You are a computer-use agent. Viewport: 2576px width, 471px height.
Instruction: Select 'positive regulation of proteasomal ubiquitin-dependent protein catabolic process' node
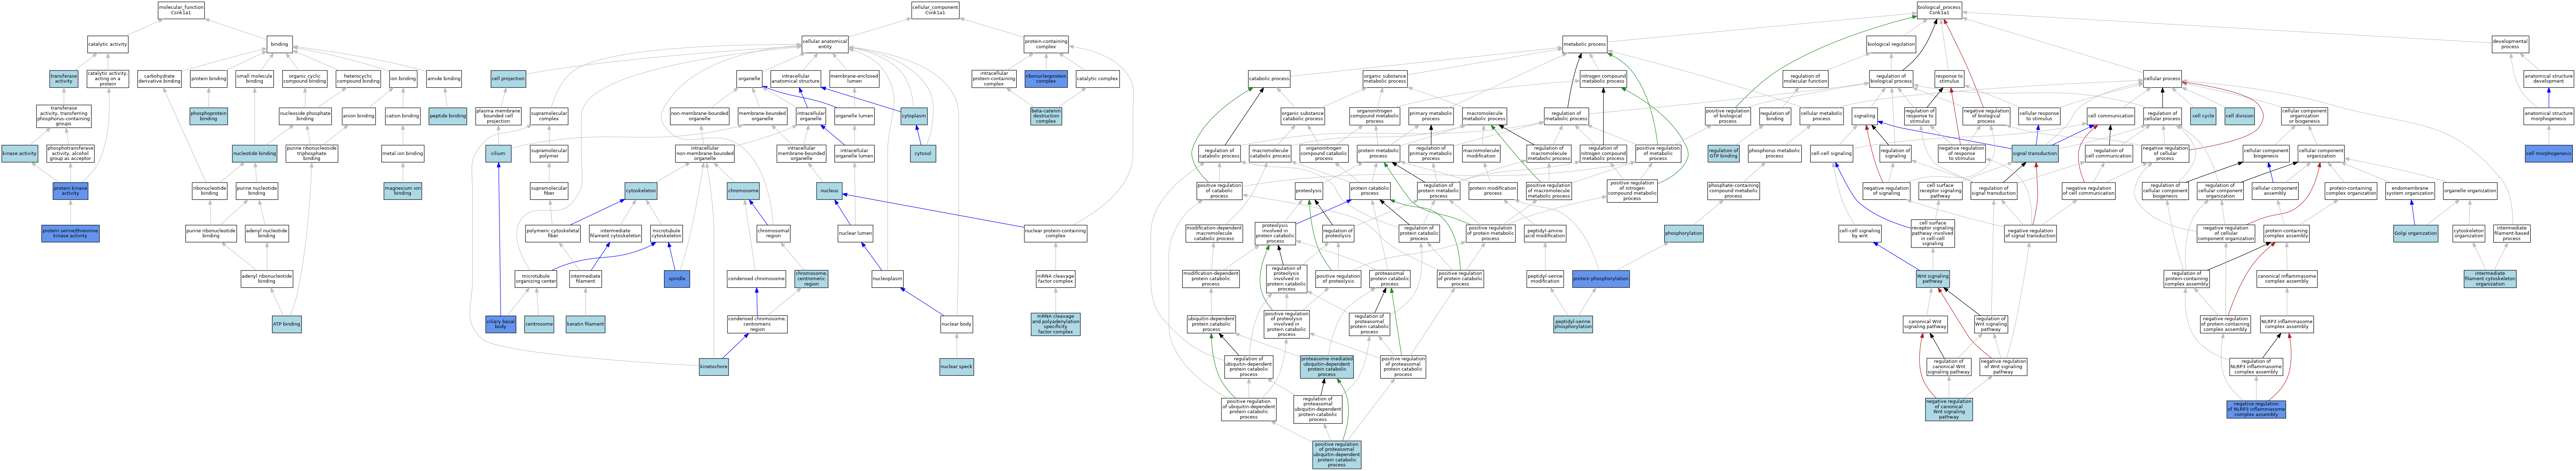tap(1337, 455)
